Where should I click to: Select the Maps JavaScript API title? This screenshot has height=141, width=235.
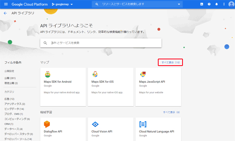click(152, 82)
